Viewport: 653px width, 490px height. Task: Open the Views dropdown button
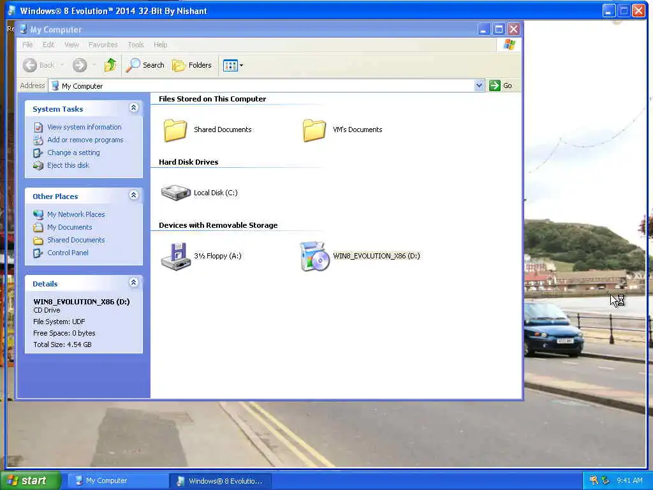[233, 66]
